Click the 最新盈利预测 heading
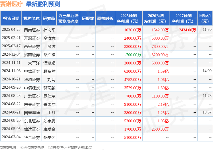 (x=43, y=4)
